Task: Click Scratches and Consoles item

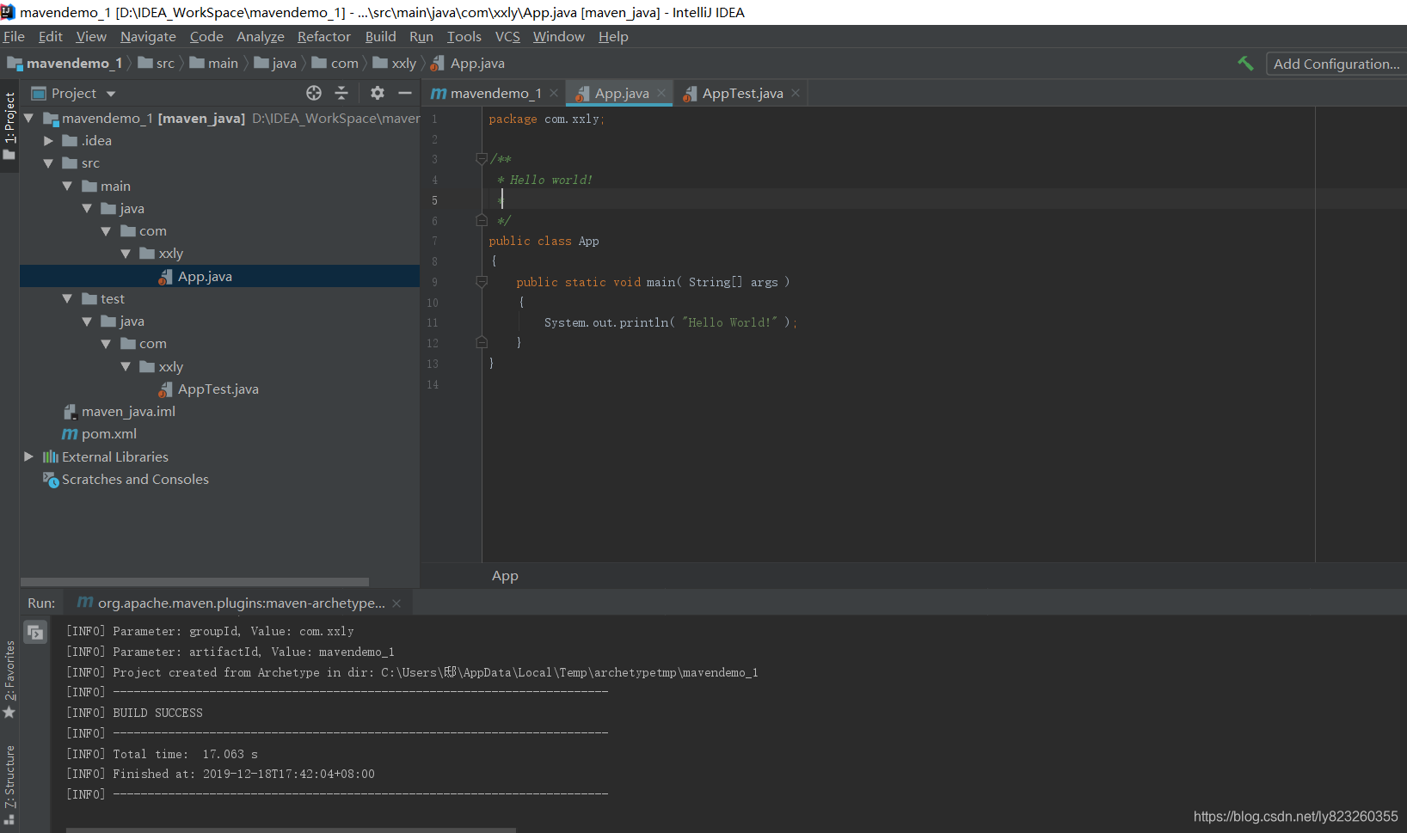Action: pyautogui.click(x=135, y=479)
